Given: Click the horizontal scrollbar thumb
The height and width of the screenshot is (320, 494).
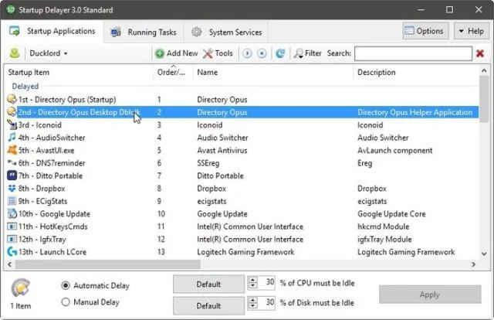Looking at the screenshot, I should pyautogui.click(x=107, y=264).
